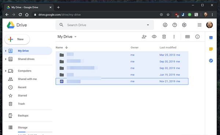The height and width of the screenshot is (135, 220).
Task: Click the Owner column header
Action: click(135, 48)
